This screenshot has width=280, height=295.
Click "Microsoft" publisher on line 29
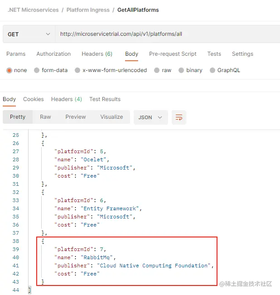[x=115, y=168]
